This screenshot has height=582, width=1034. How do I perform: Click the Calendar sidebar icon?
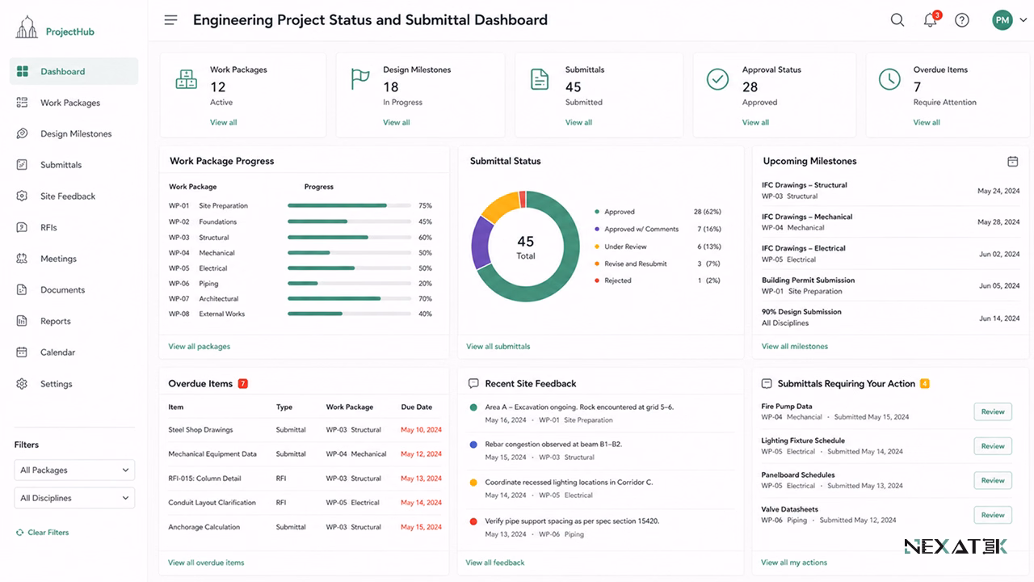point(23,352)
